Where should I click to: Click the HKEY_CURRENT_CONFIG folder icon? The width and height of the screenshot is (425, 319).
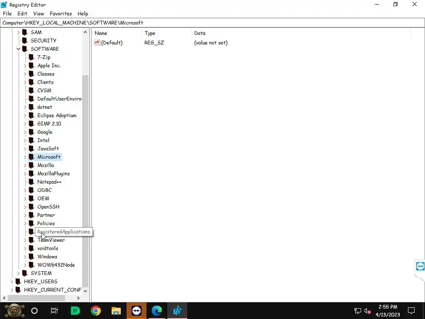click(18, 290)
